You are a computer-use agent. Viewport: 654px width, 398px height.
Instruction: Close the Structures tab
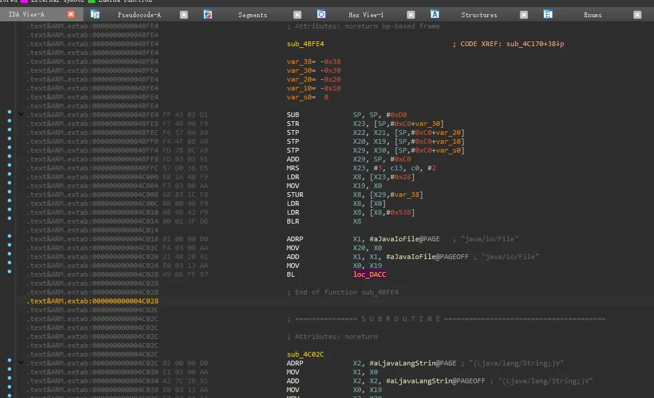pos(524,15)
